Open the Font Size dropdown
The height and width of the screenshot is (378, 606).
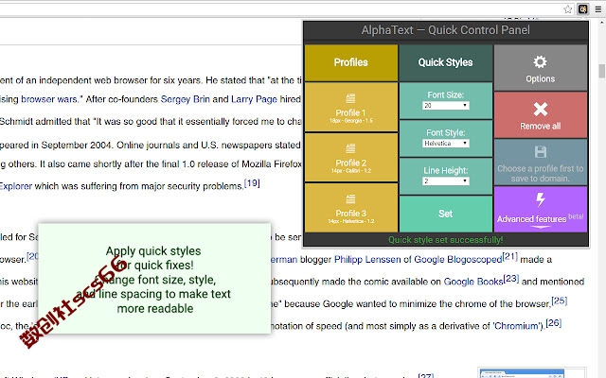tap(446, 105)
